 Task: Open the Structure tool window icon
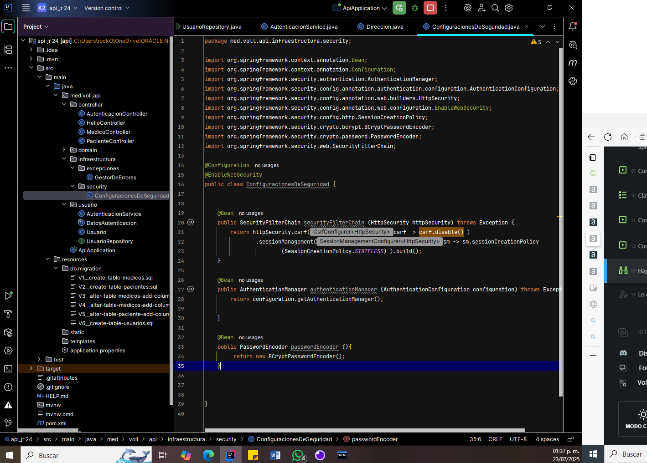click(8, 50)
